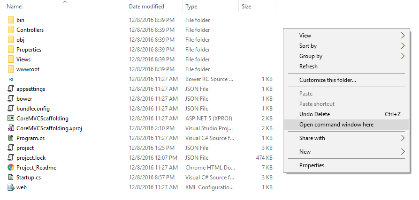Expand the View submenu arrow
419x200 pixels.
[x=403, y=36]
